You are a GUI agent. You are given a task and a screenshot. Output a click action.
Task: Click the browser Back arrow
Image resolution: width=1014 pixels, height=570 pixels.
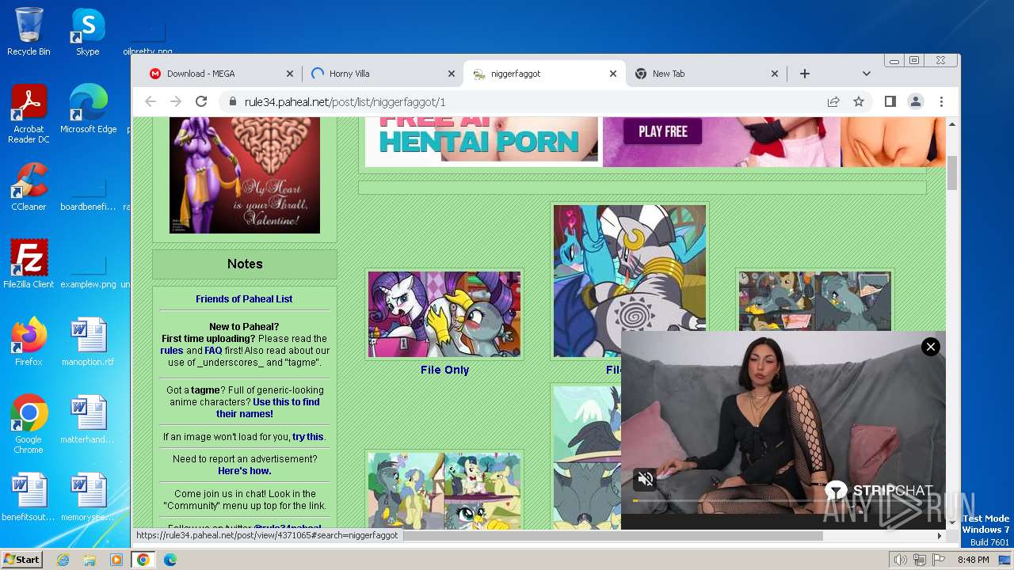coord(151,101)
